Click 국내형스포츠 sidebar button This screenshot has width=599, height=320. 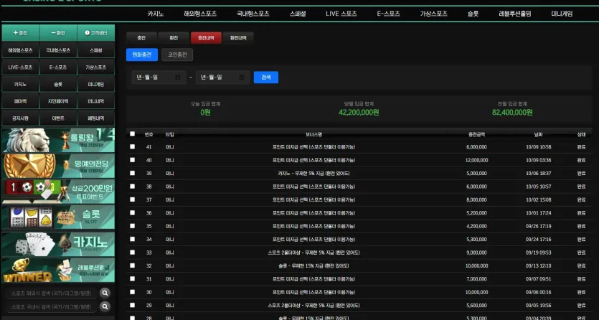coord(58,50)
